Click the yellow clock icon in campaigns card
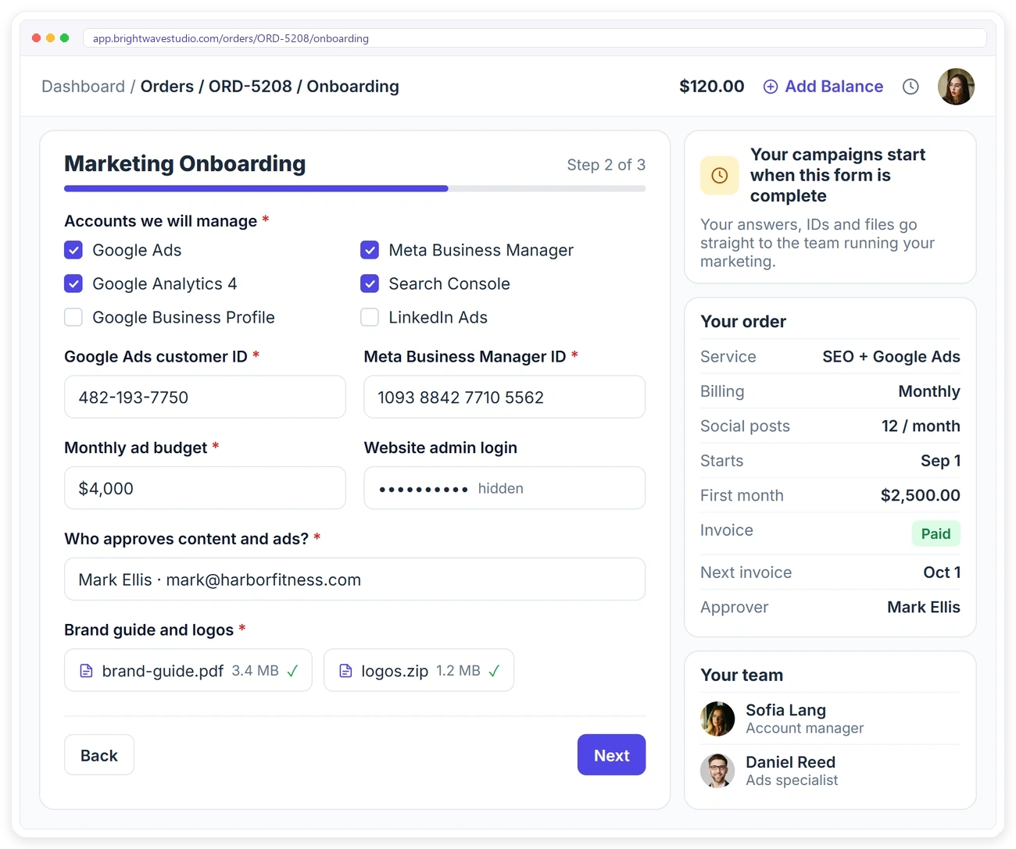Viewport: 1016px width, 849px height. pyautogui.click(x=719, y=176)
